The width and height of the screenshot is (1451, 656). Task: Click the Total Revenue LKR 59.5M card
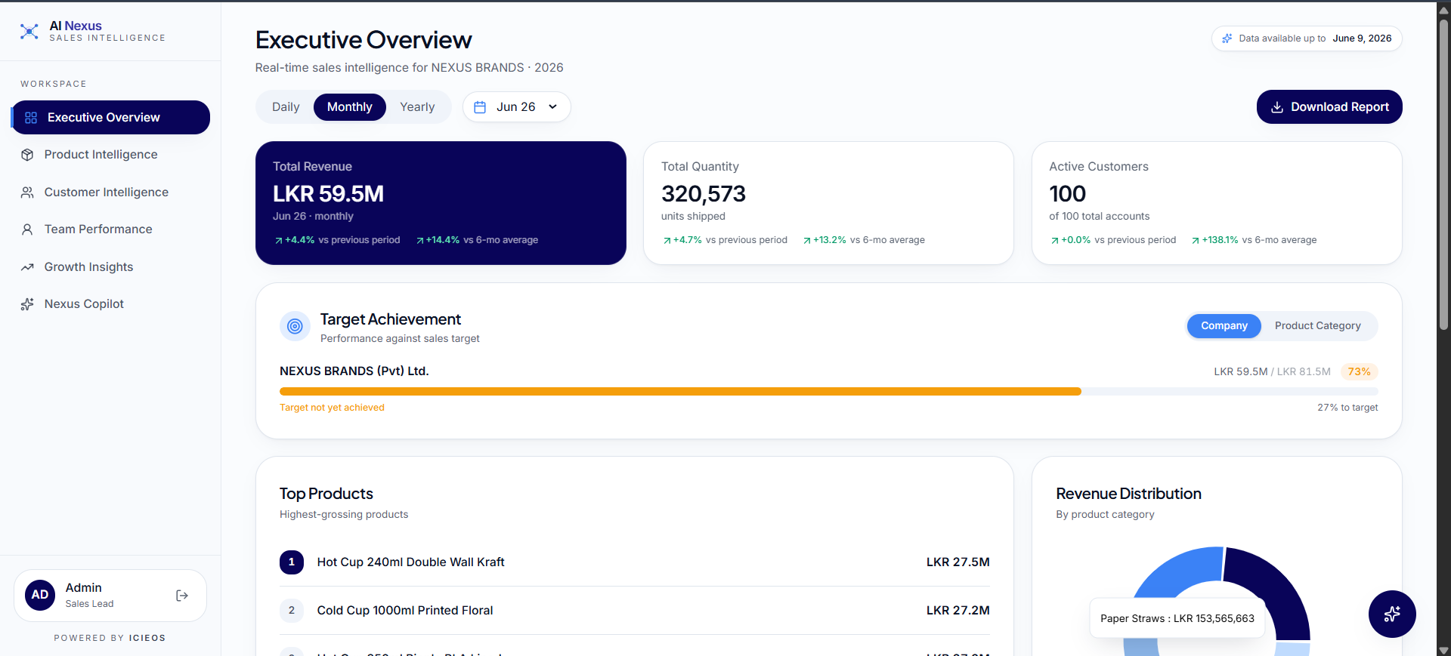coord(441,203)
